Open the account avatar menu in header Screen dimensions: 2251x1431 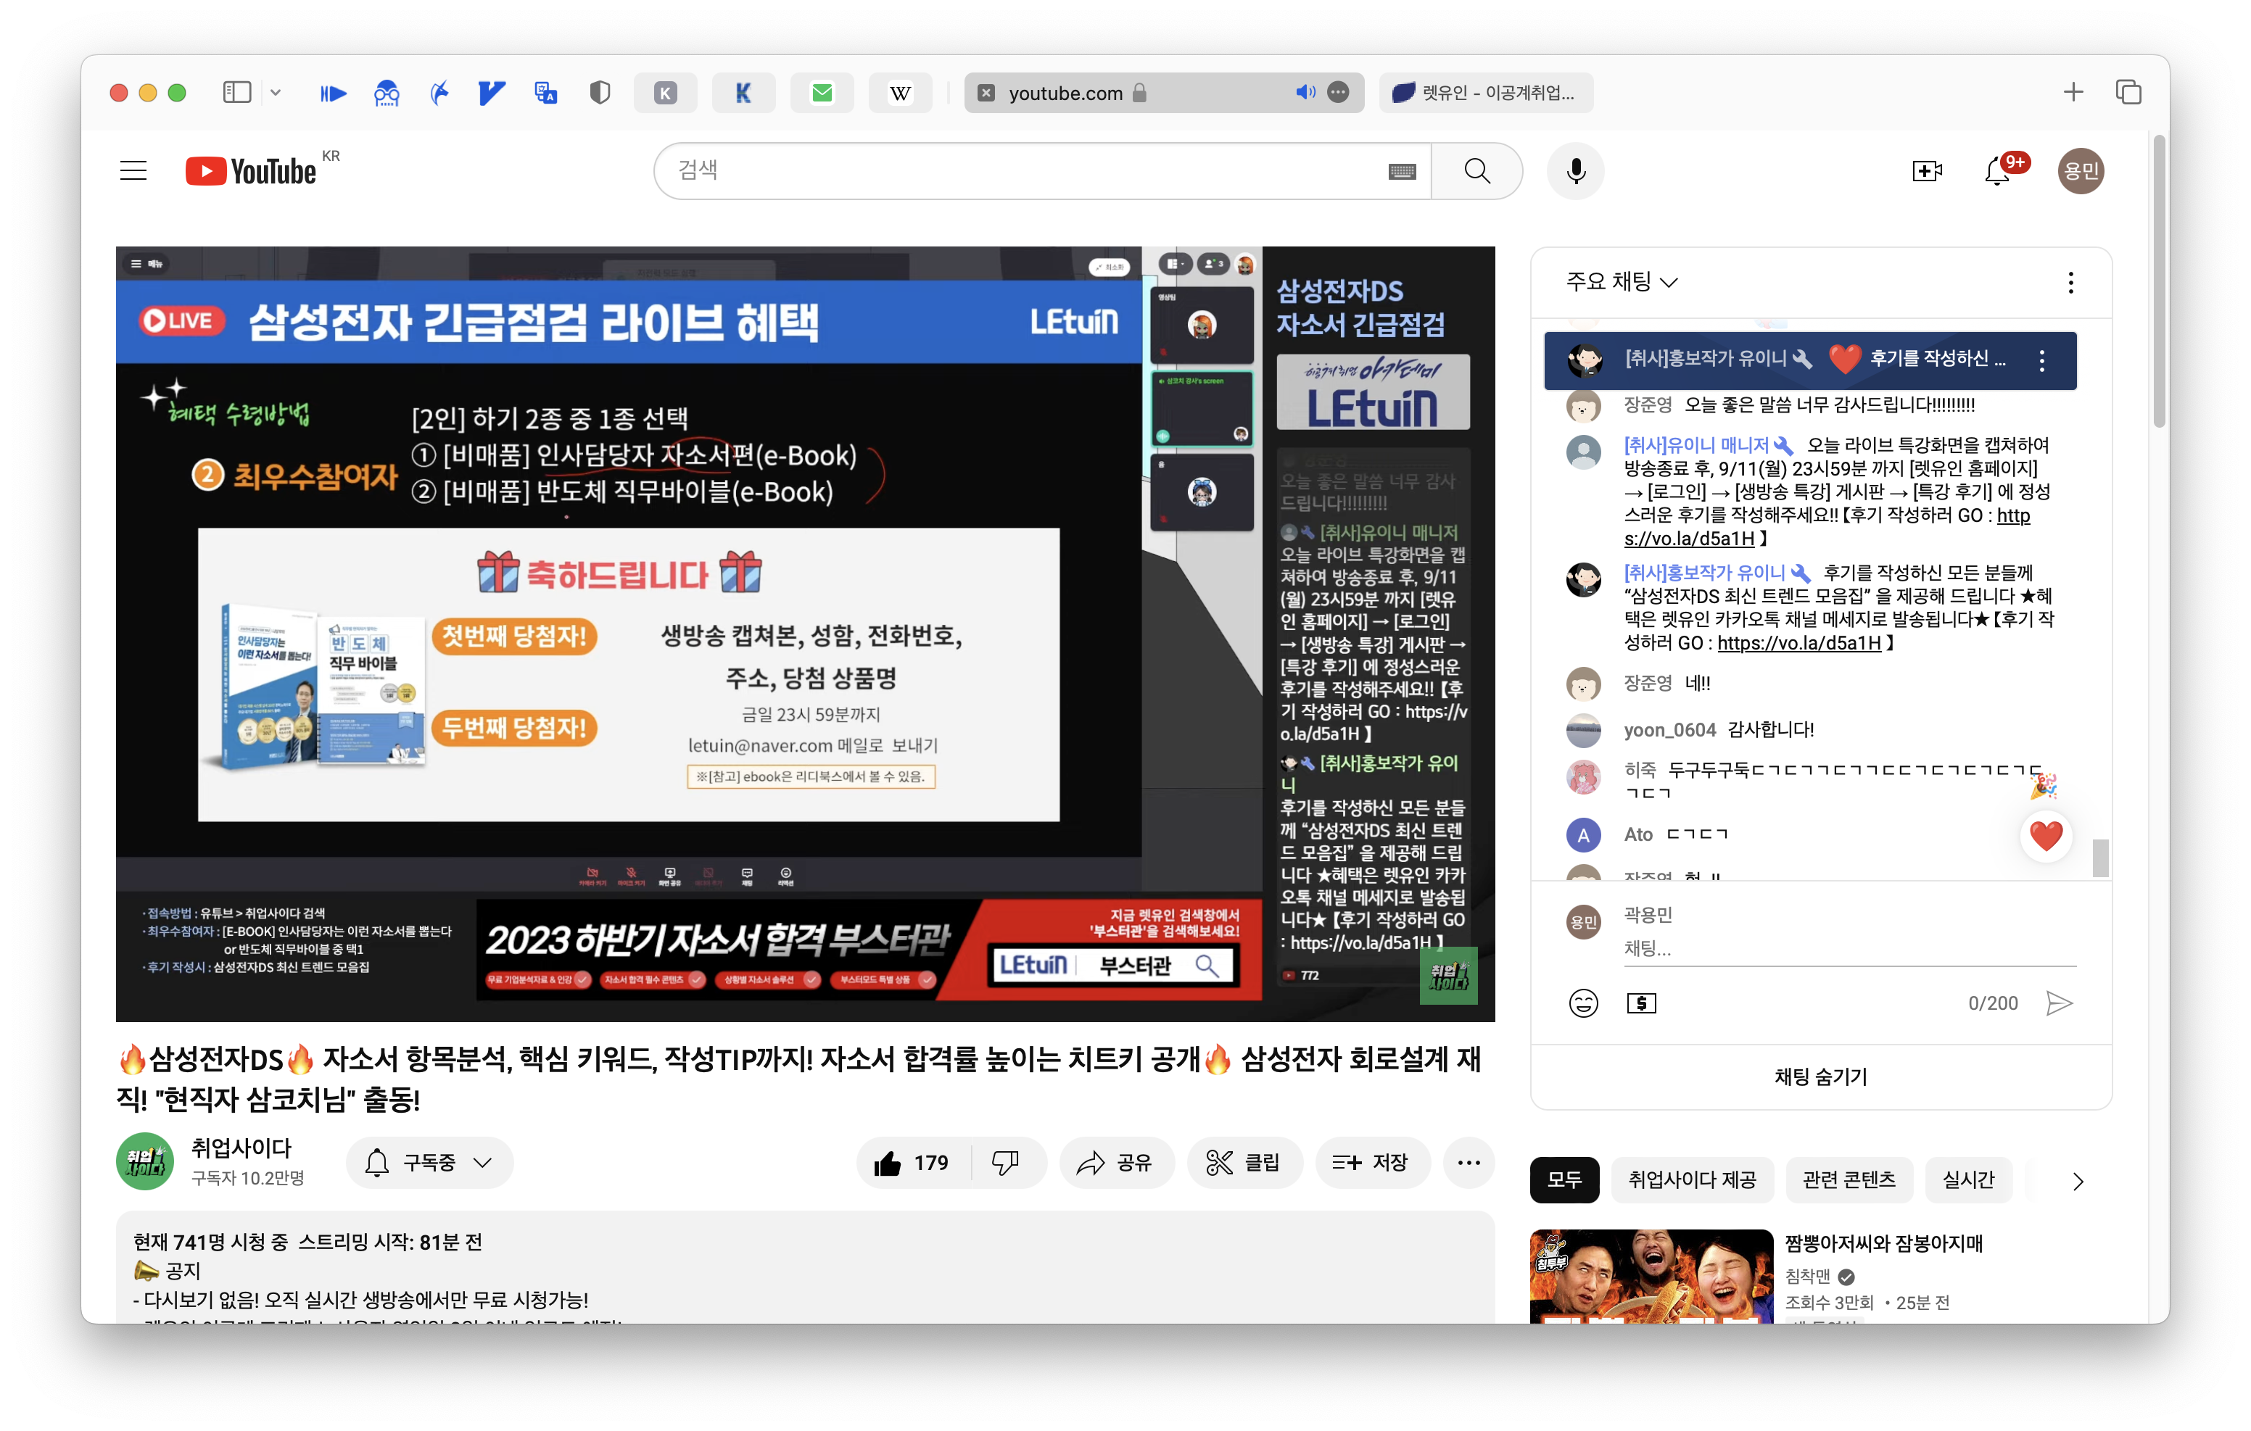click(x=2080, y=171)
